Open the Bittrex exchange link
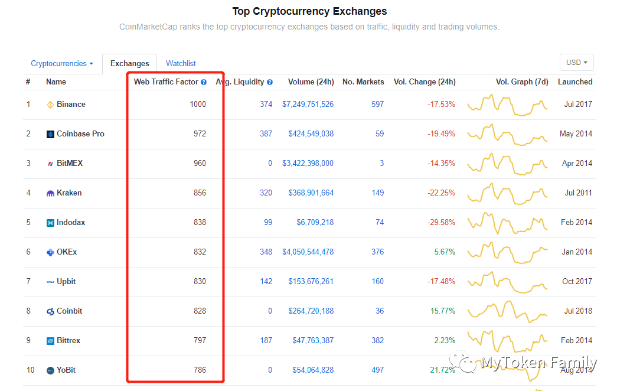Viewport: 617px width, 391px height. 68,341
